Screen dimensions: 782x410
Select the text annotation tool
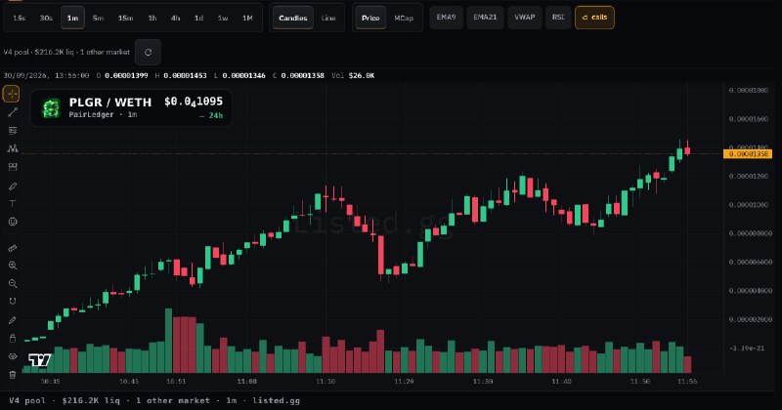13,203
